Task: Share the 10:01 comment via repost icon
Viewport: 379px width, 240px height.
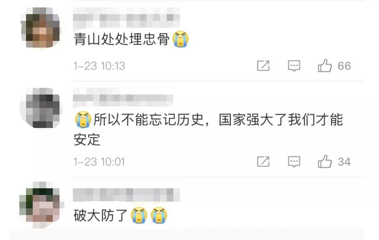Action: click(263, 161)
